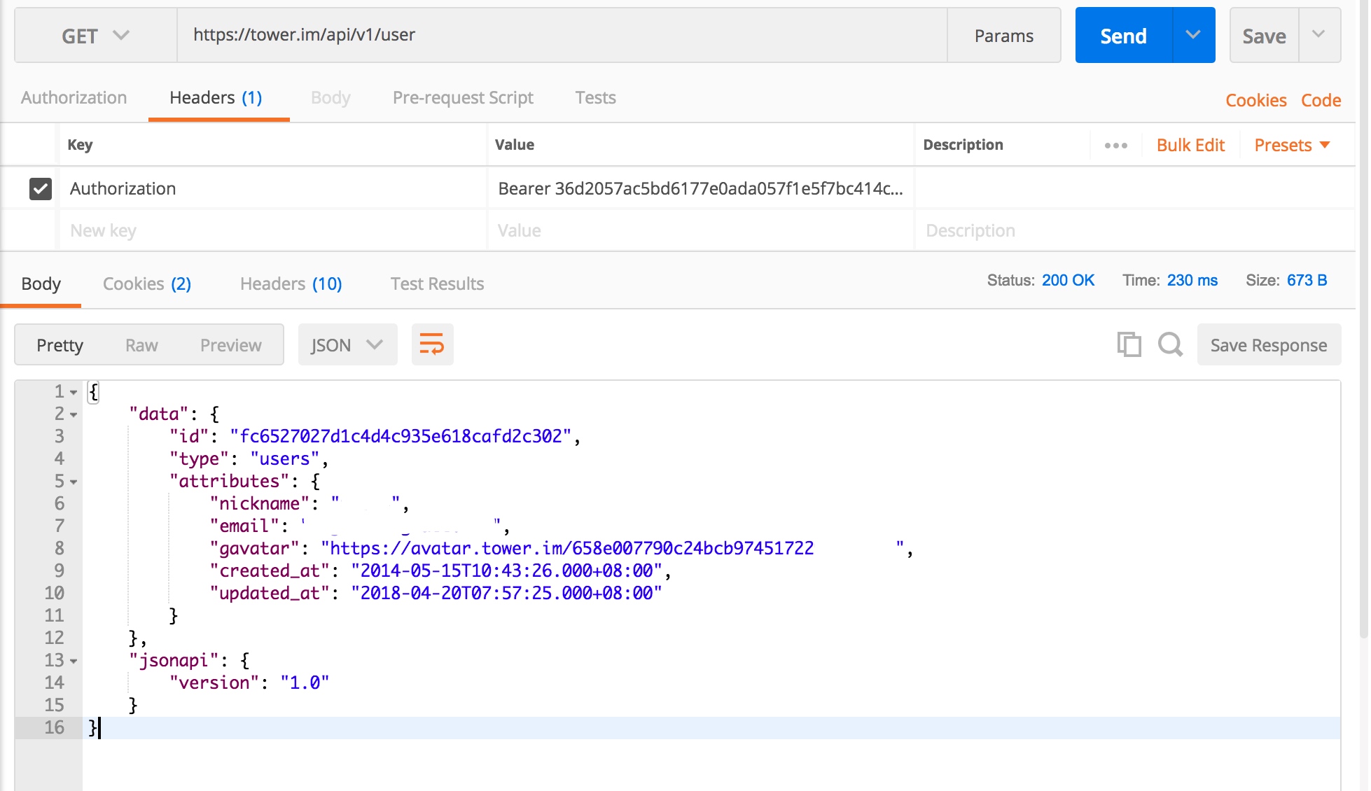Uncheck the Authorization header row
Image resolution: width=1371 pixels, height=791 pixels.
tap(40, 188)
